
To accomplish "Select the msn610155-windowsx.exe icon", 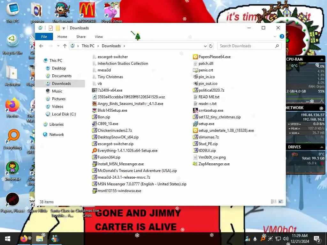I will tap(95, 191).
